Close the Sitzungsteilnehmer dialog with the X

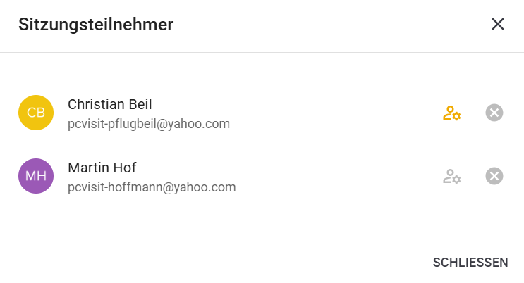(498, 24)
